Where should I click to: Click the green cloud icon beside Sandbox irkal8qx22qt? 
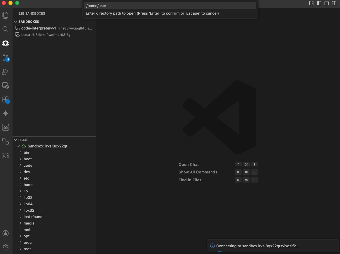(x=24, y=146)
